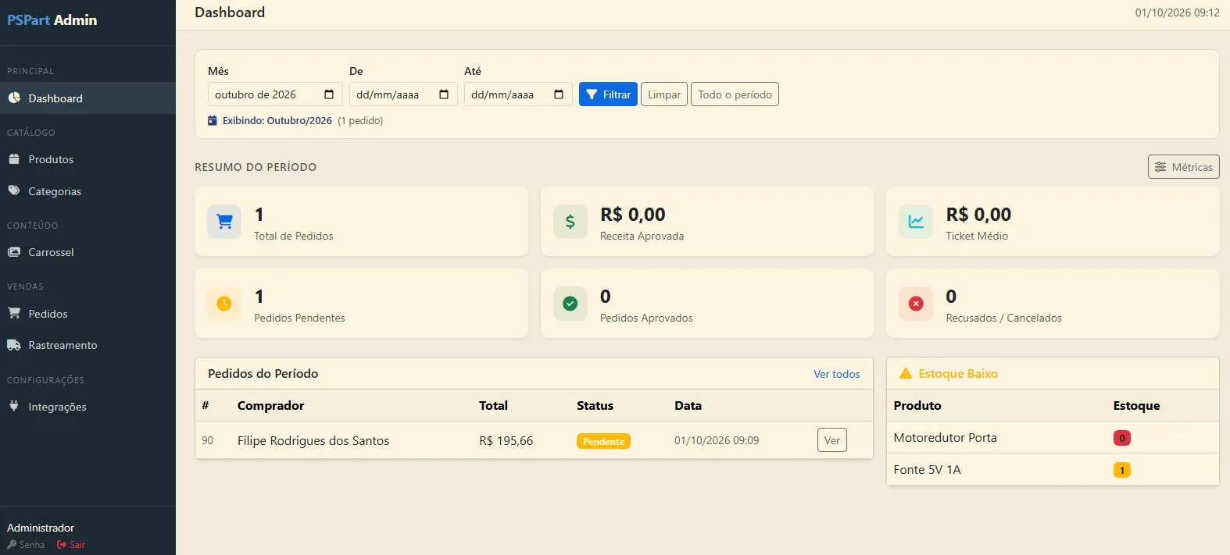Click the Carrossel images icon in sidebar

point(14,252)
